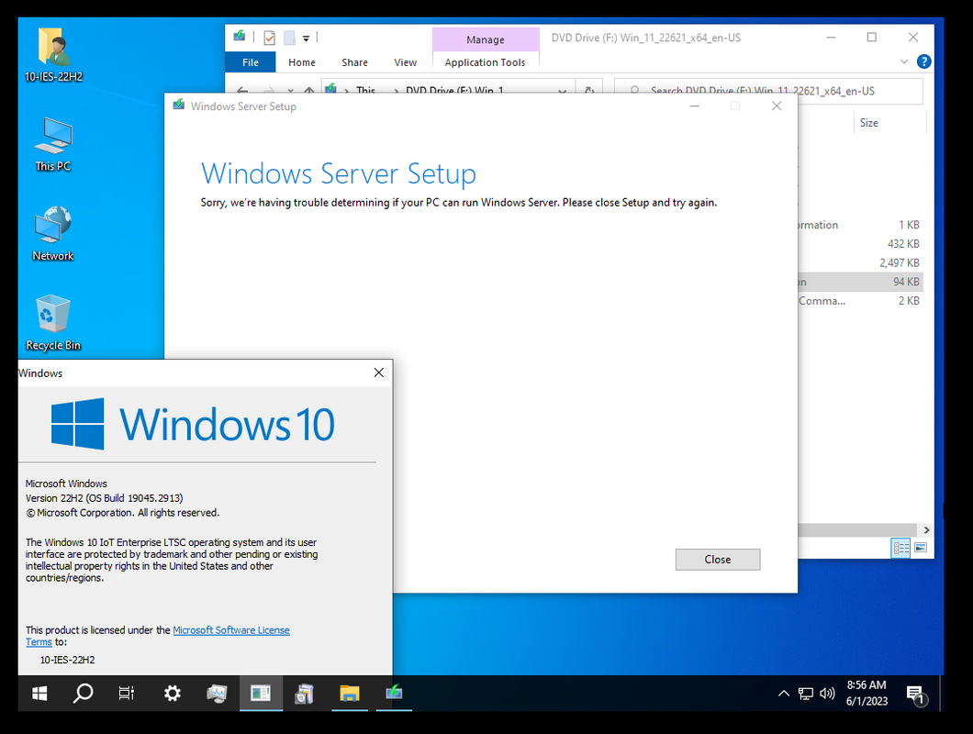Open the taskbar icon left of File Explorer
Viewport: 973px width, 734px height.
(x=305, y=693)
